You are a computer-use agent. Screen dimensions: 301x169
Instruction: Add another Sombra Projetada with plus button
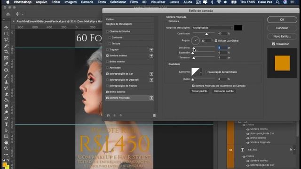(151, 98)
